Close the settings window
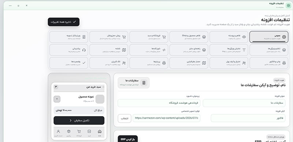Image resolution: width=293 pixels, height=142 pixels. 26,5
